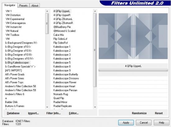Viewport: 171px width, 127px height.
Task: Open the About tab
Action: (35, 6)
